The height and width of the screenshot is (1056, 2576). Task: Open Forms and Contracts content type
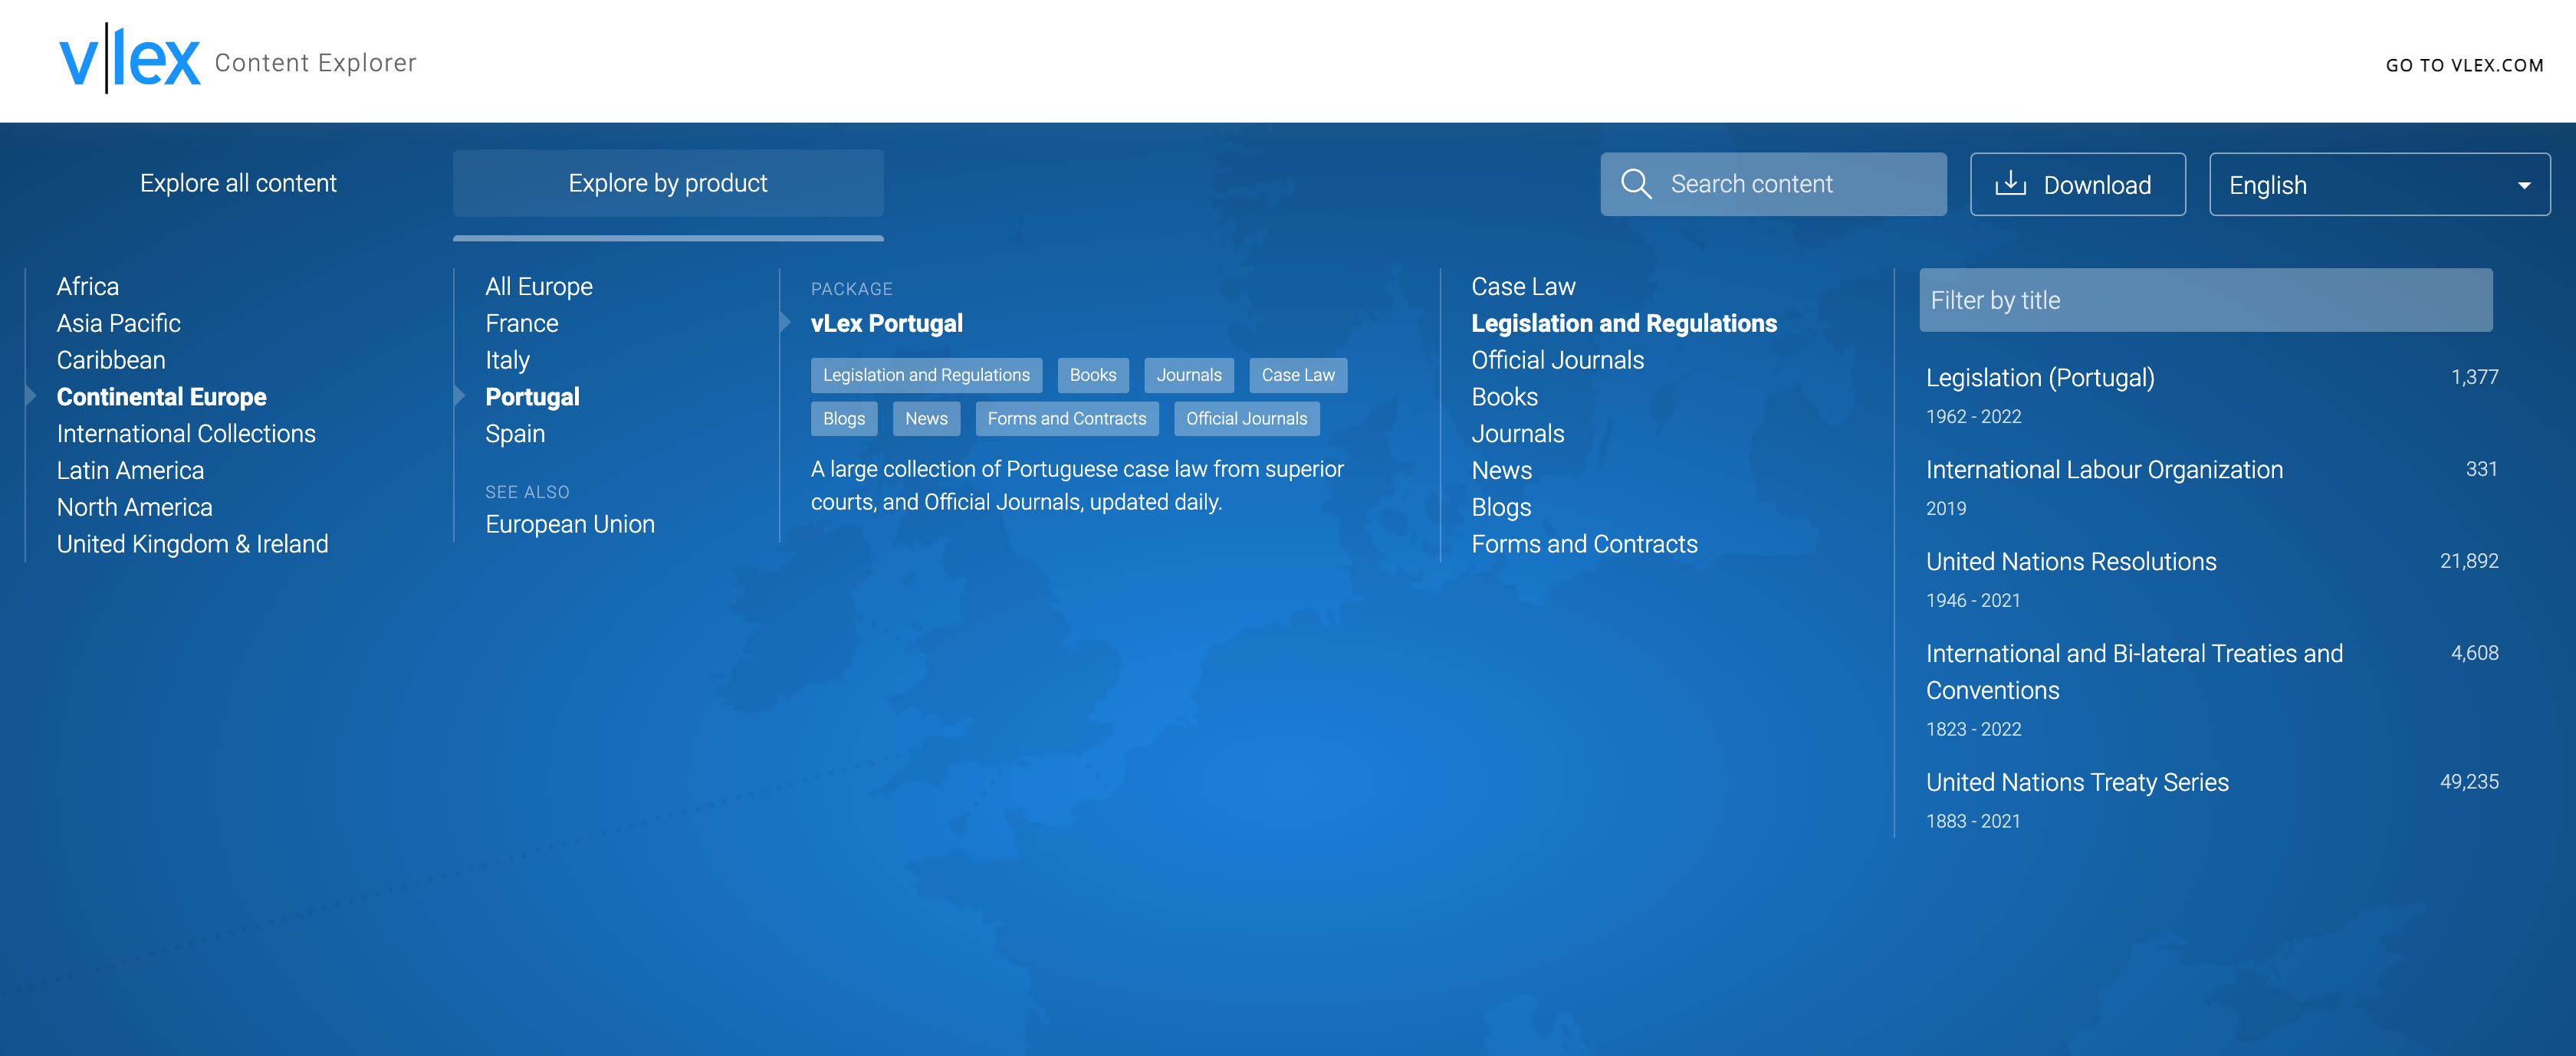pyautogui.click(x=1584, y=544)
